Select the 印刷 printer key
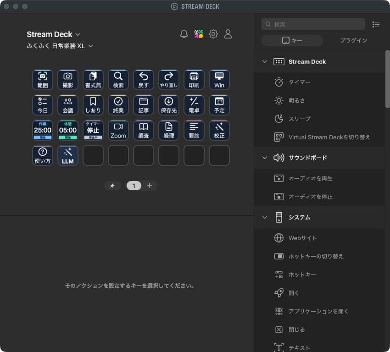The height and width of the screenshot is (352, 390). click(x=194, y=80)
